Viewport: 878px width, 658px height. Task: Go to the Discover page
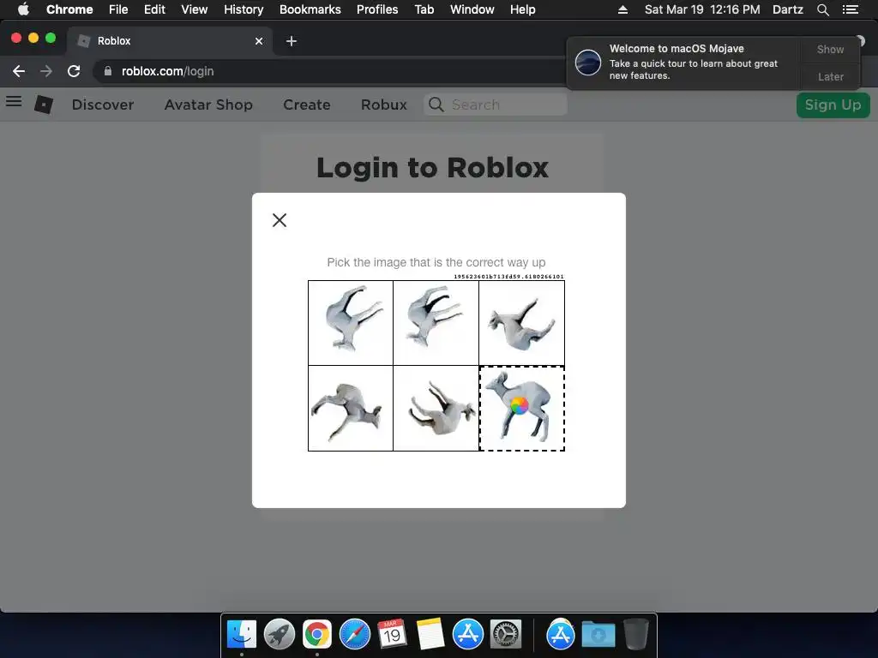pyautogui.click(x=103, y=105)
